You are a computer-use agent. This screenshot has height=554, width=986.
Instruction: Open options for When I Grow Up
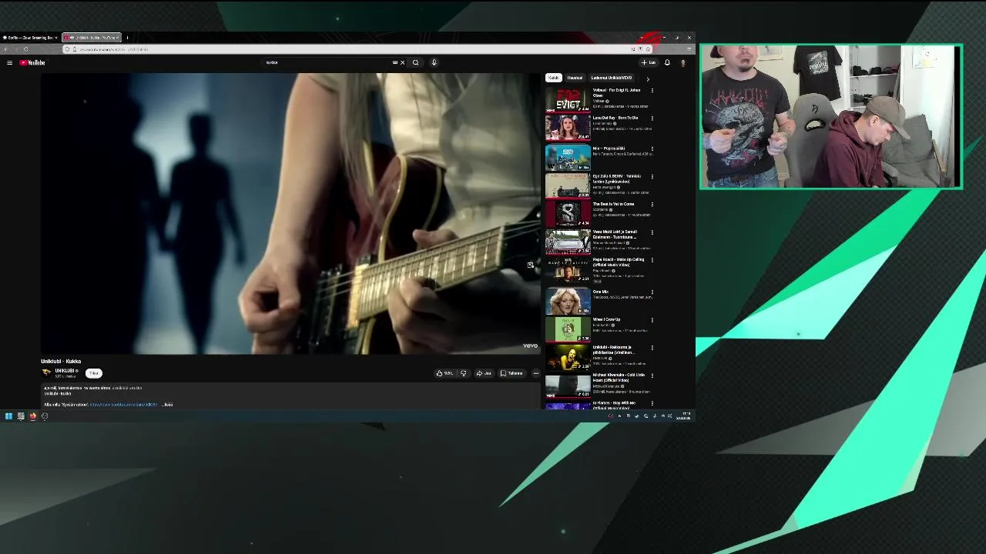click(652, 320)
